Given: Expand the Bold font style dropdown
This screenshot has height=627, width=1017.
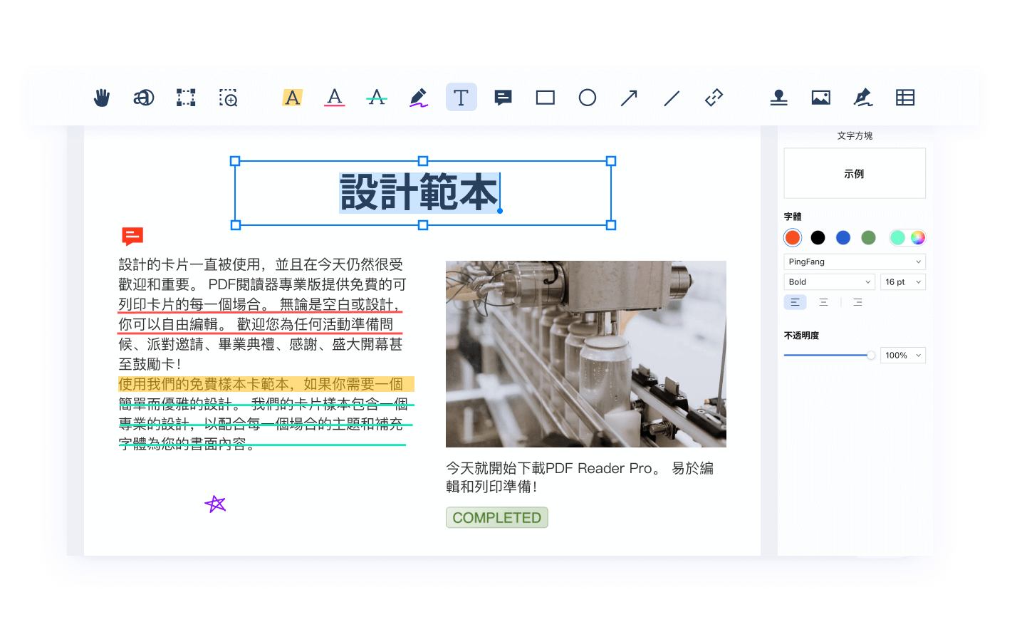Looking at the screenshot, I should click(x=829, y=282).
